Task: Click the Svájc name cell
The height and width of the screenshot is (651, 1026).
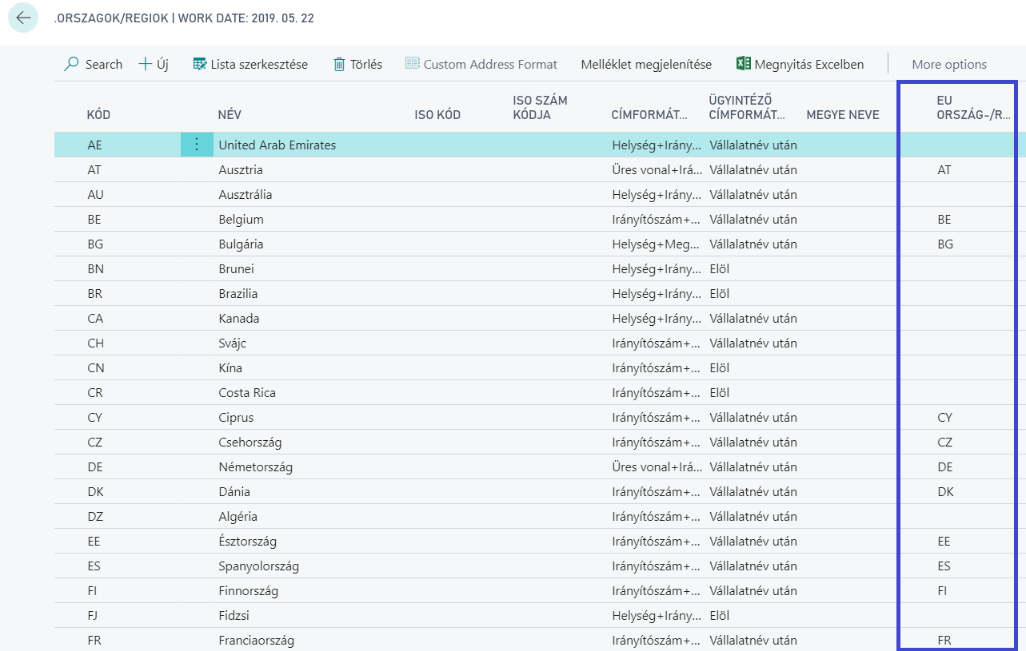Action: point(233,343)
